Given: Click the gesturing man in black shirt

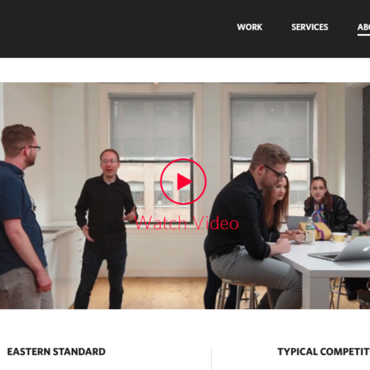Looking at the screenshot, I should coord(106,229).
